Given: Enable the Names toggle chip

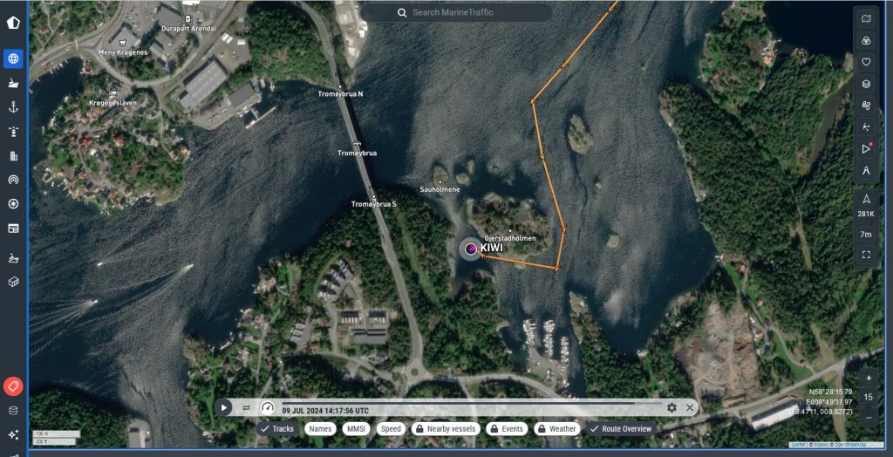Looking at the screenshot, I should (x=320, y=429).
